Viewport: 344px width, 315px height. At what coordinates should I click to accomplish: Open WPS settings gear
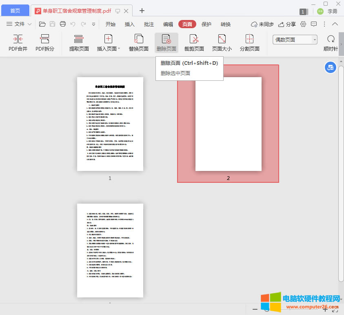[x=302, y=24]
